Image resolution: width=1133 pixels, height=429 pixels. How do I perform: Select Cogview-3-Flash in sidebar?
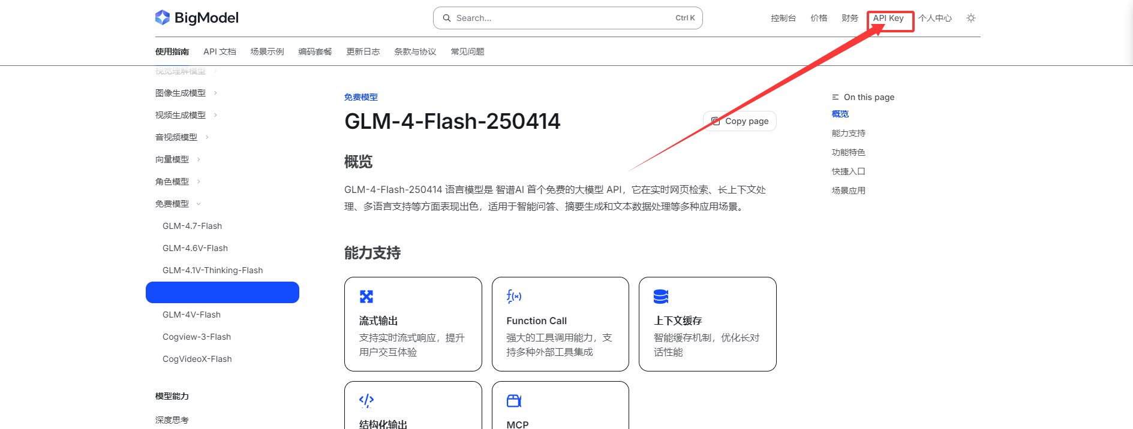tap(197, 337)
